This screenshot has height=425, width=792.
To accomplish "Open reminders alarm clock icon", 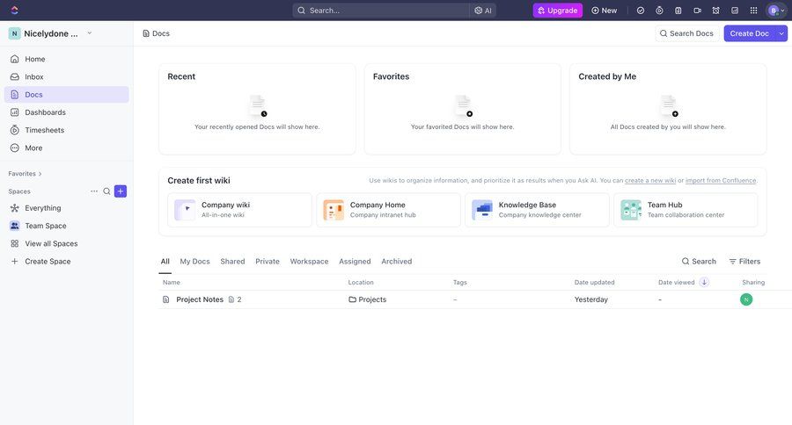I will 715,10.
